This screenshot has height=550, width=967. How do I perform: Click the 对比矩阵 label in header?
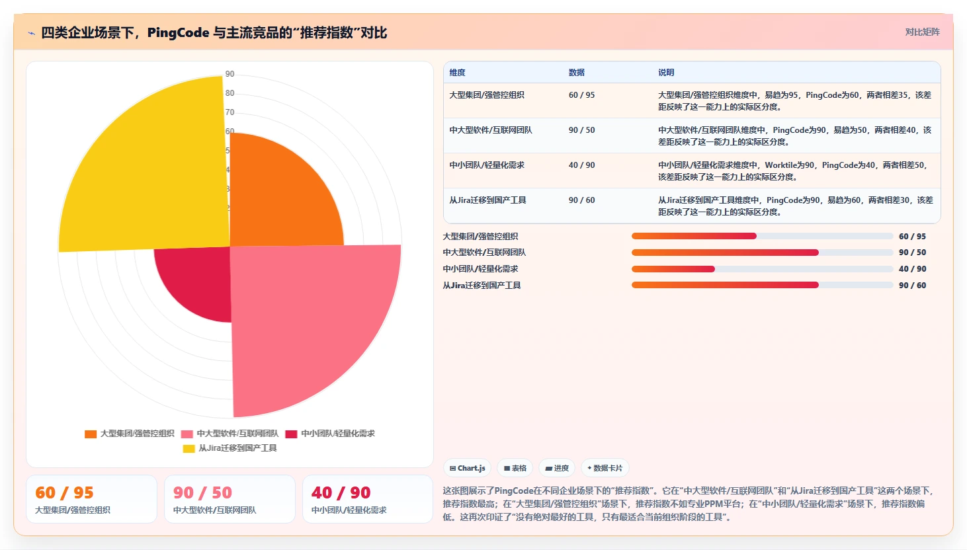coord(922,32)
